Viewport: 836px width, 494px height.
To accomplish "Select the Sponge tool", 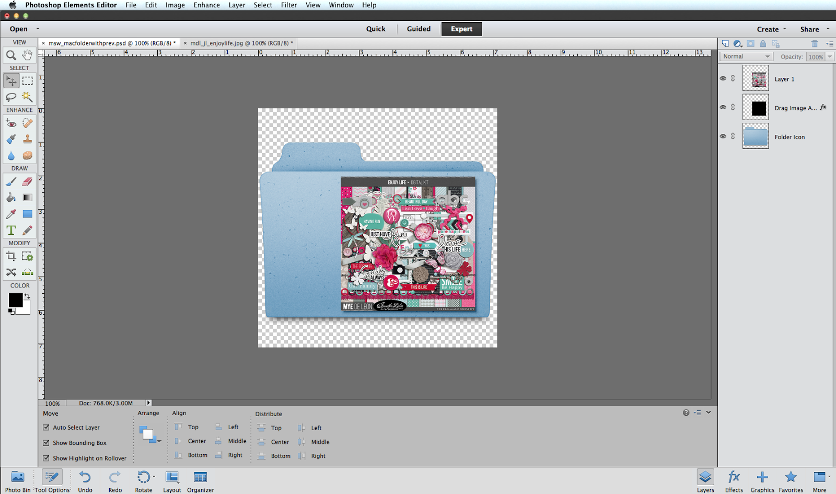I will coord(27,156).
